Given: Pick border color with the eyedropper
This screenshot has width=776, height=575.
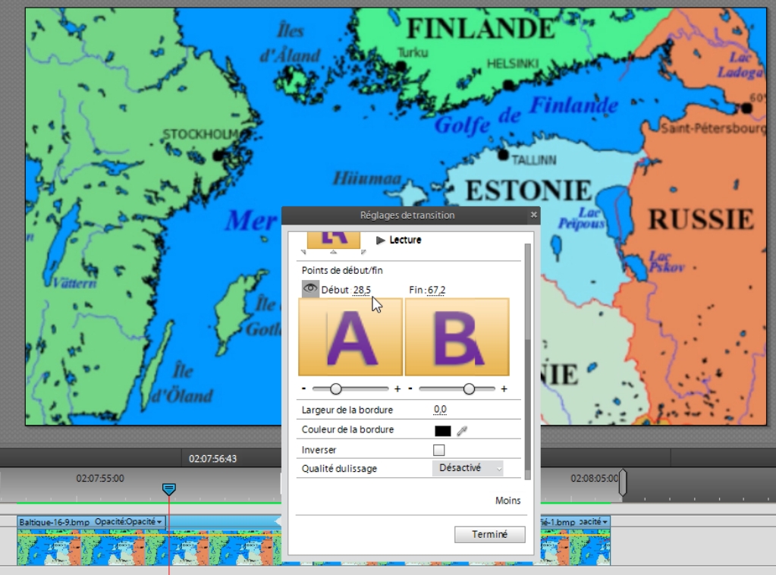Looking at the screenshot, I should [x=462, y=431].
